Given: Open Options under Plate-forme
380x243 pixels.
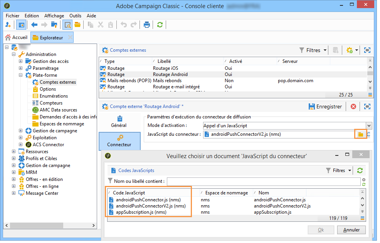Looking at the screenshot, I should [x=48, y=89].
